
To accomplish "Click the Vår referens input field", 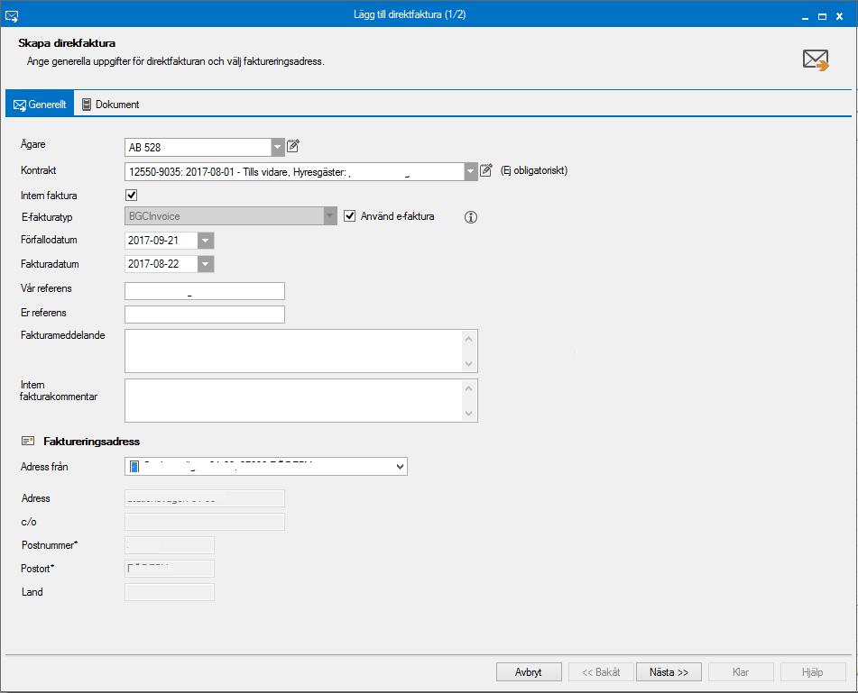I will click(205, 291).
